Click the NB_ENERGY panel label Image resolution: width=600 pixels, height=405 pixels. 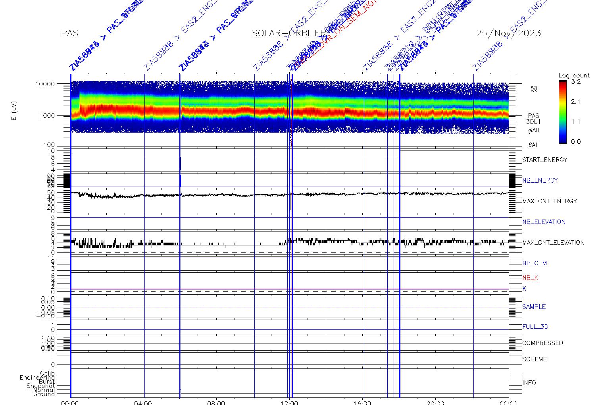(540, 181)
